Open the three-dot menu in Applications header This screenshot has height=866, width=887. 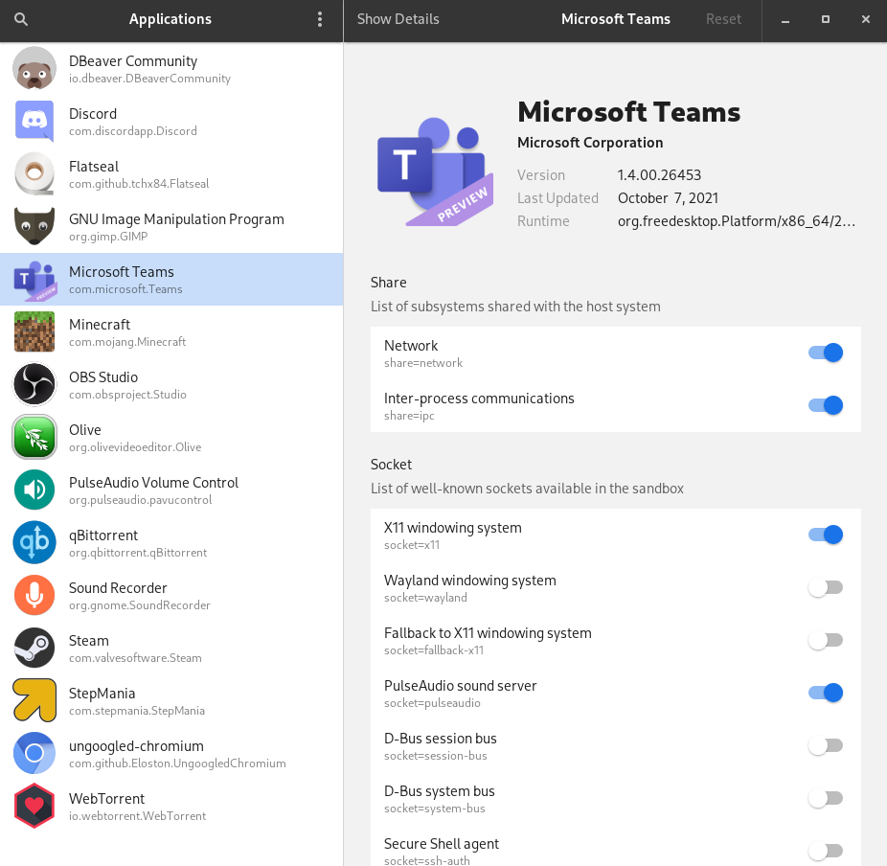[320, 19]
